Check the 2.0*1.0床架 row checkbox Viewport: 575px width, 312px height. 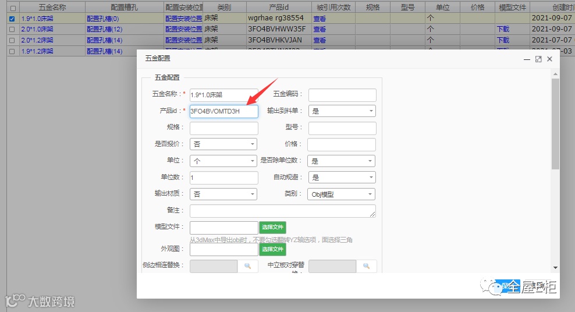(x=12, y=29)
